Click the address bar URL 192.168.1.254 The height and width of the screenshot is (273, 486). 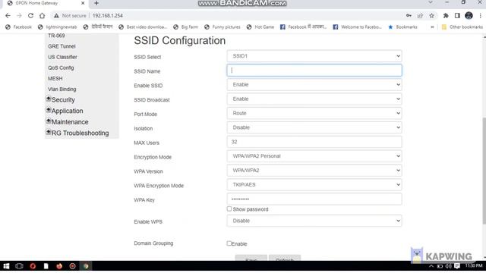coord(108,15)
